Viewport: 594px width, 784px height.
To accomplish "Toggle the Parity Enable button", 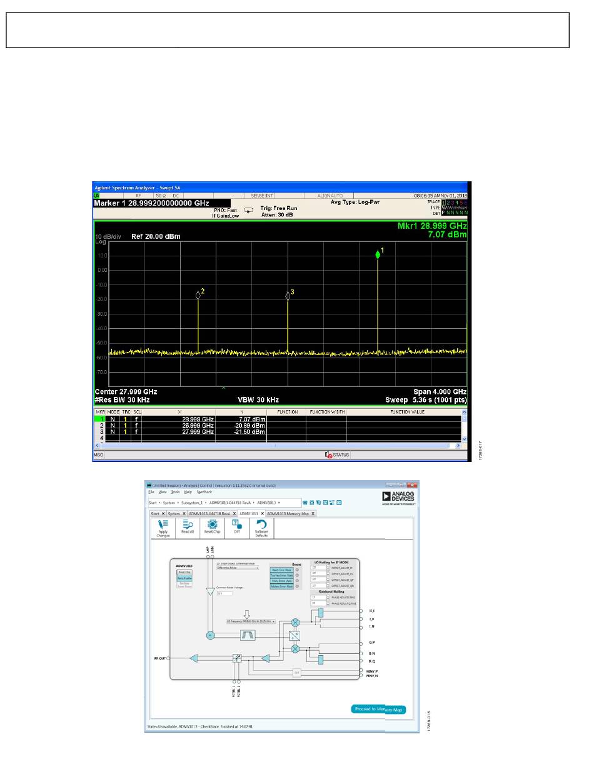I will pos(184,578).
